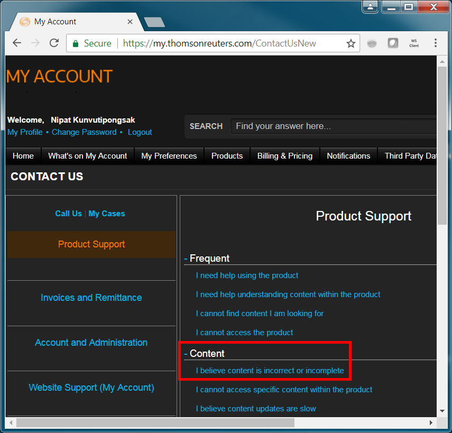Select Account and Administration section

[91, 343]
